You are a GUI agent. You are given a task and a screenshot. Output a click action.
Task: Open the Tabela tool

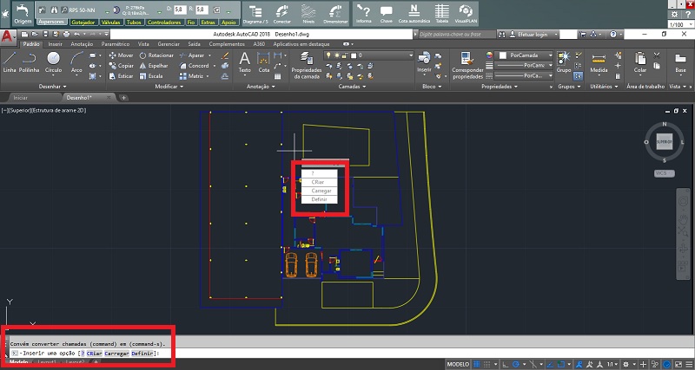tap(443, 12)
